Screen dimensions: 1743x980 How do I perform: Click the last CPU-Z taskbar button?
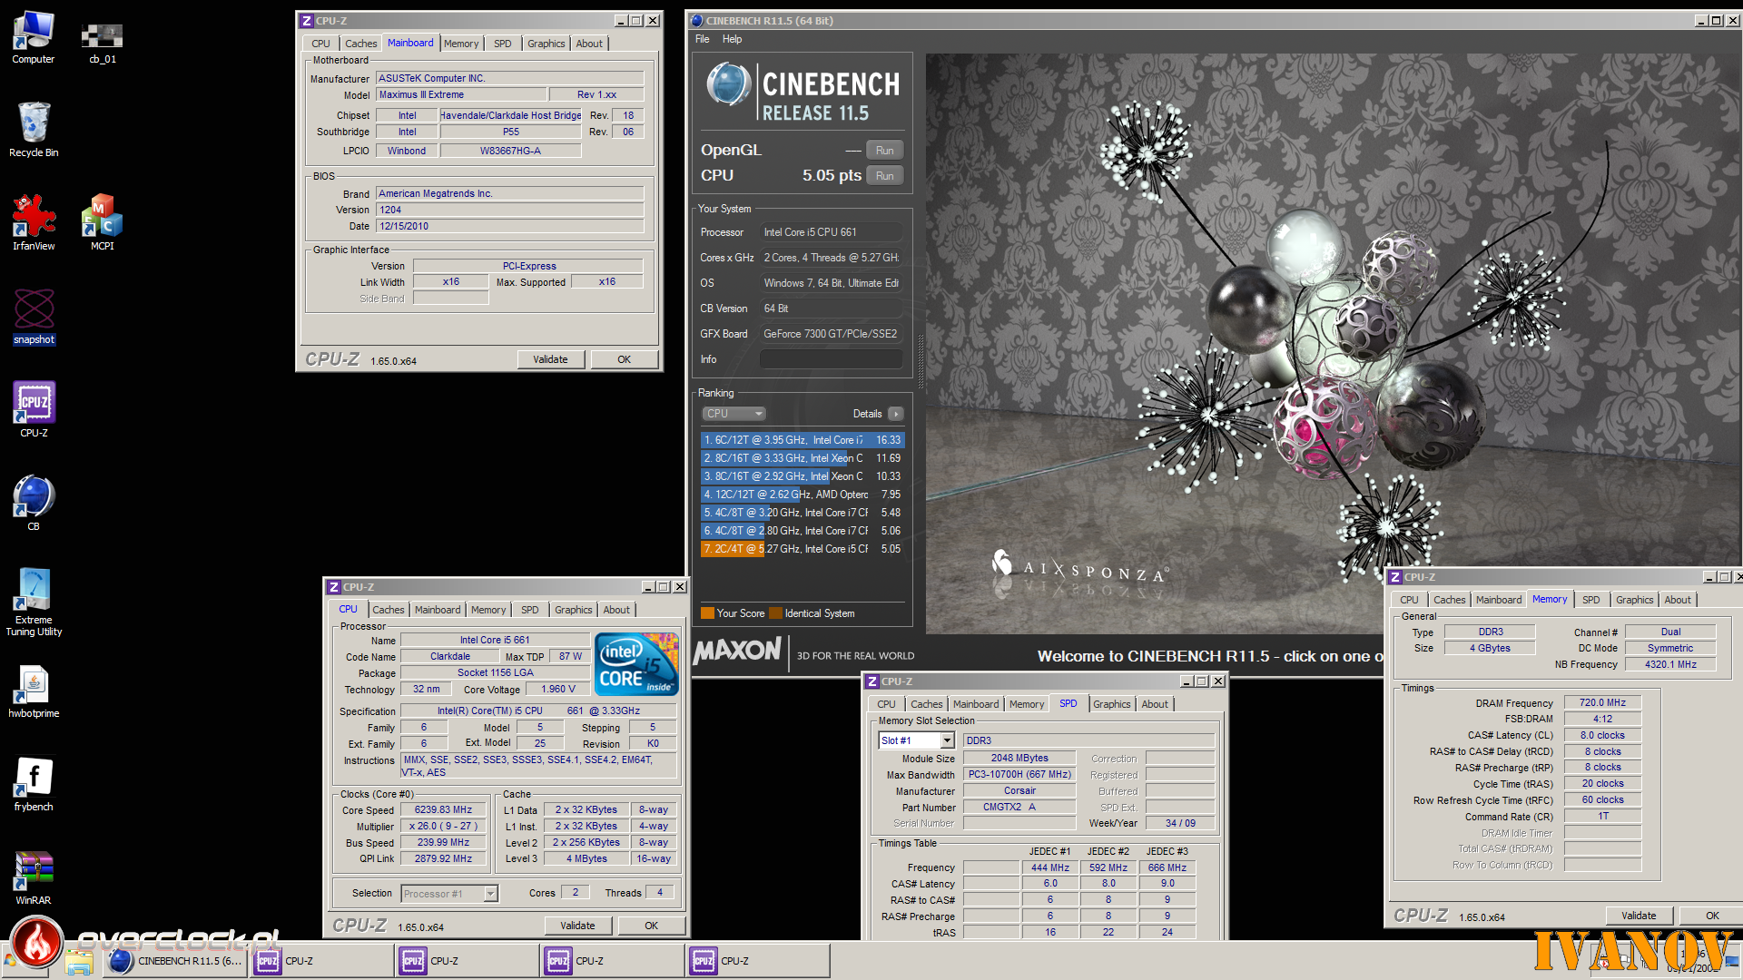pos(756,961)
